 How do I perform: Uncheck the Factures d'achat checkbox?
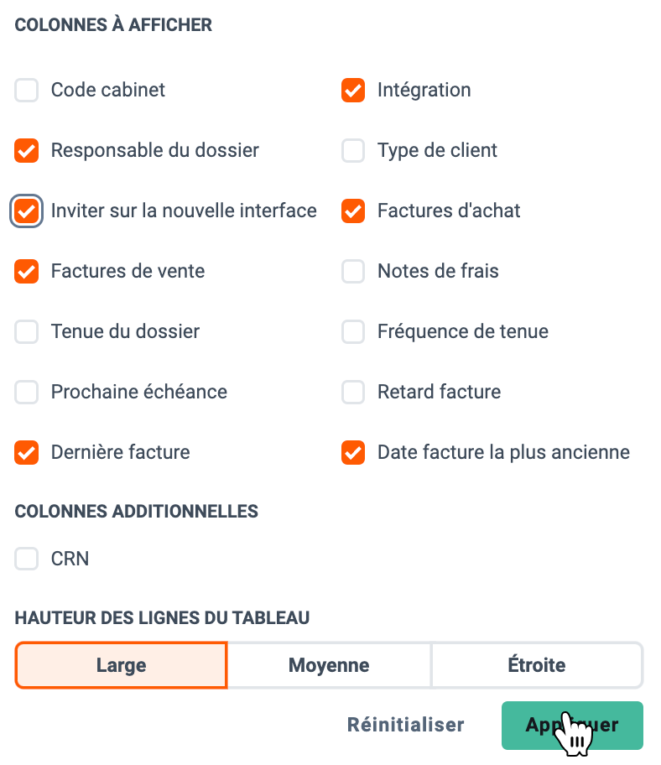353,211
